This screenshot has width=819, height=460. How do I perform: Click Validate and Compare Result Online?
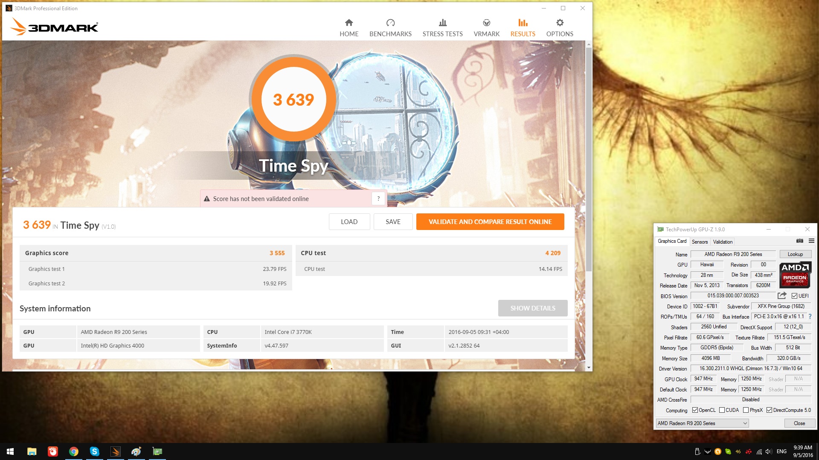click(490, 221)
